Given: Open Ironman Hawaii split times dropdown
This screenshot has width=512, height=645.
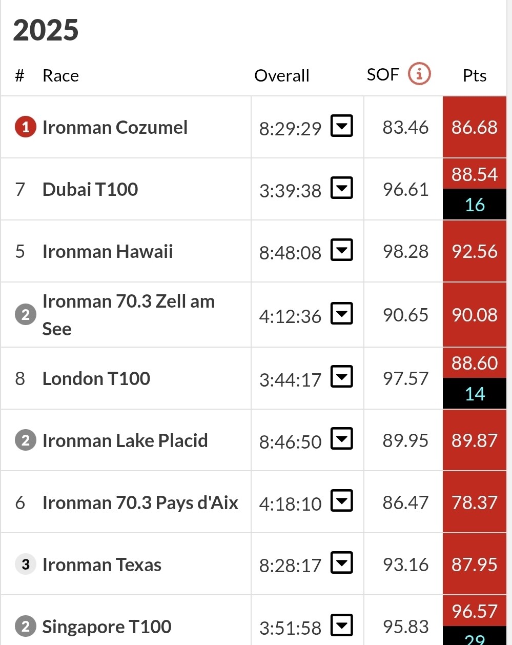Looking at the screenshot, I should tap(341, 250).
